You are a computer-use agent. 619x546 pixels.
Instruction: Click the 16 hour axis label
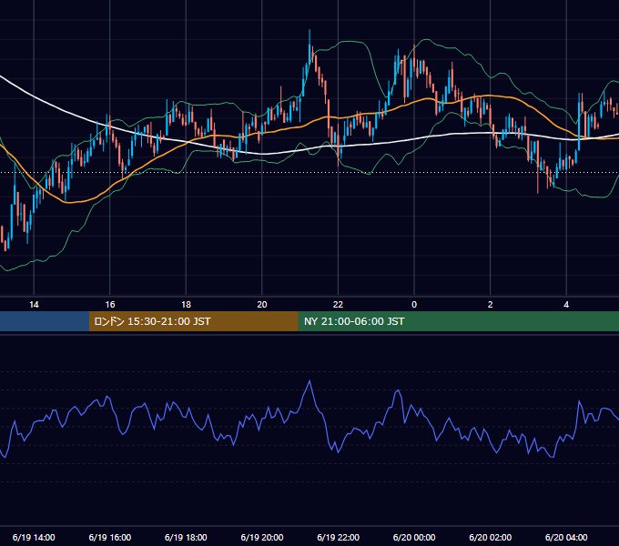pyautogui.click(x=110, y=305)
